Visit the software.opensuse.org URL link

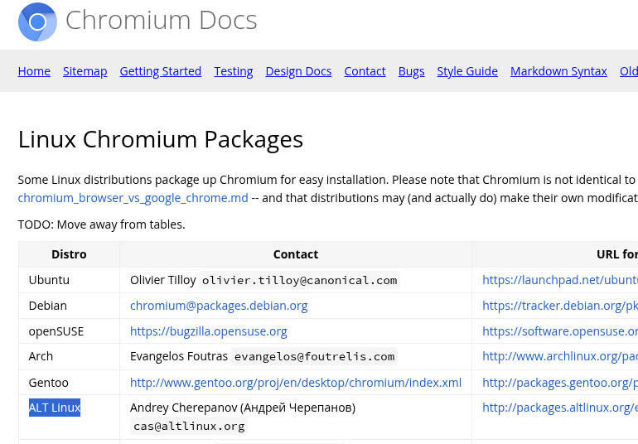point(559,331)
